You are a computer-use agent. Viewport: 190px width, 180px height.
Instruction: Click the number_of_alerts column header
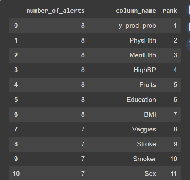pyautogui.click(x=55, y=11)
